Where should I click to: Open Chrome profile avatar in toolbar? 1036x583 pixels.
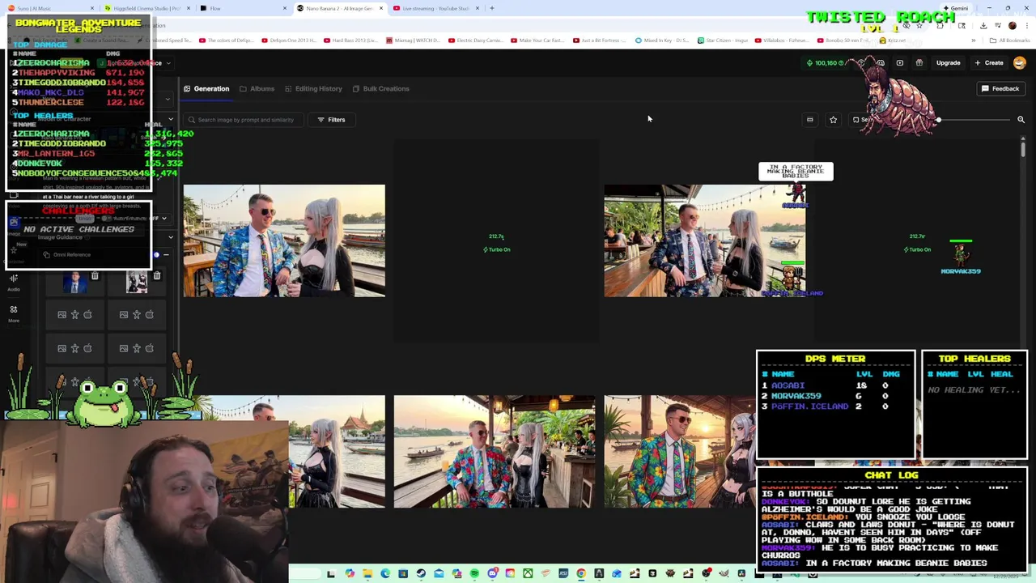(x=1012, y=25)
